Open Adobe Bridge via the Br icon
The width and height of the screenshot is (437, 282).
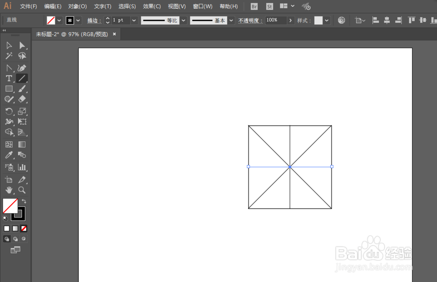pyautogui.click(x=254, y=6)
